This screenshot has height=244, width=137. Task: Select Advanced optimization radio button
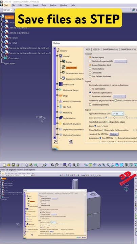90,96
